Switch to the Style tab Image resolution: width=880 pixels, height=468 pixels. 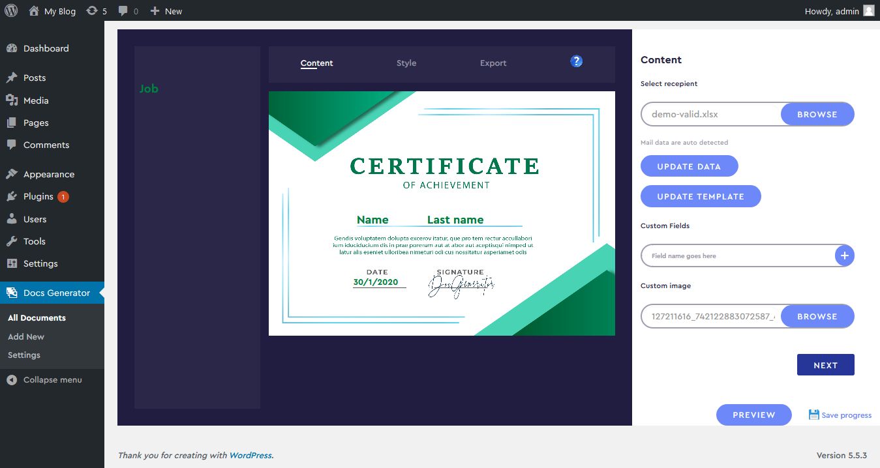(x=406, y=63)
